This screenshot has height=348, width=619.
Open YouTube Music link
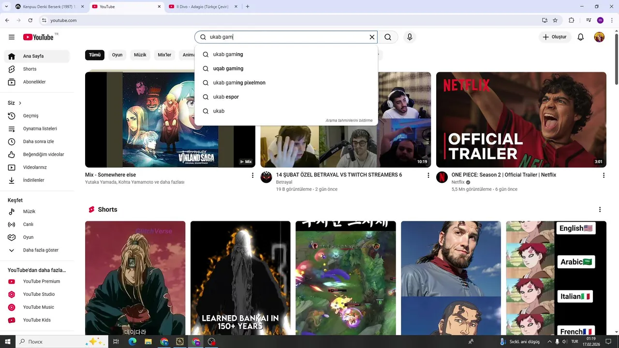click(37, 307)
